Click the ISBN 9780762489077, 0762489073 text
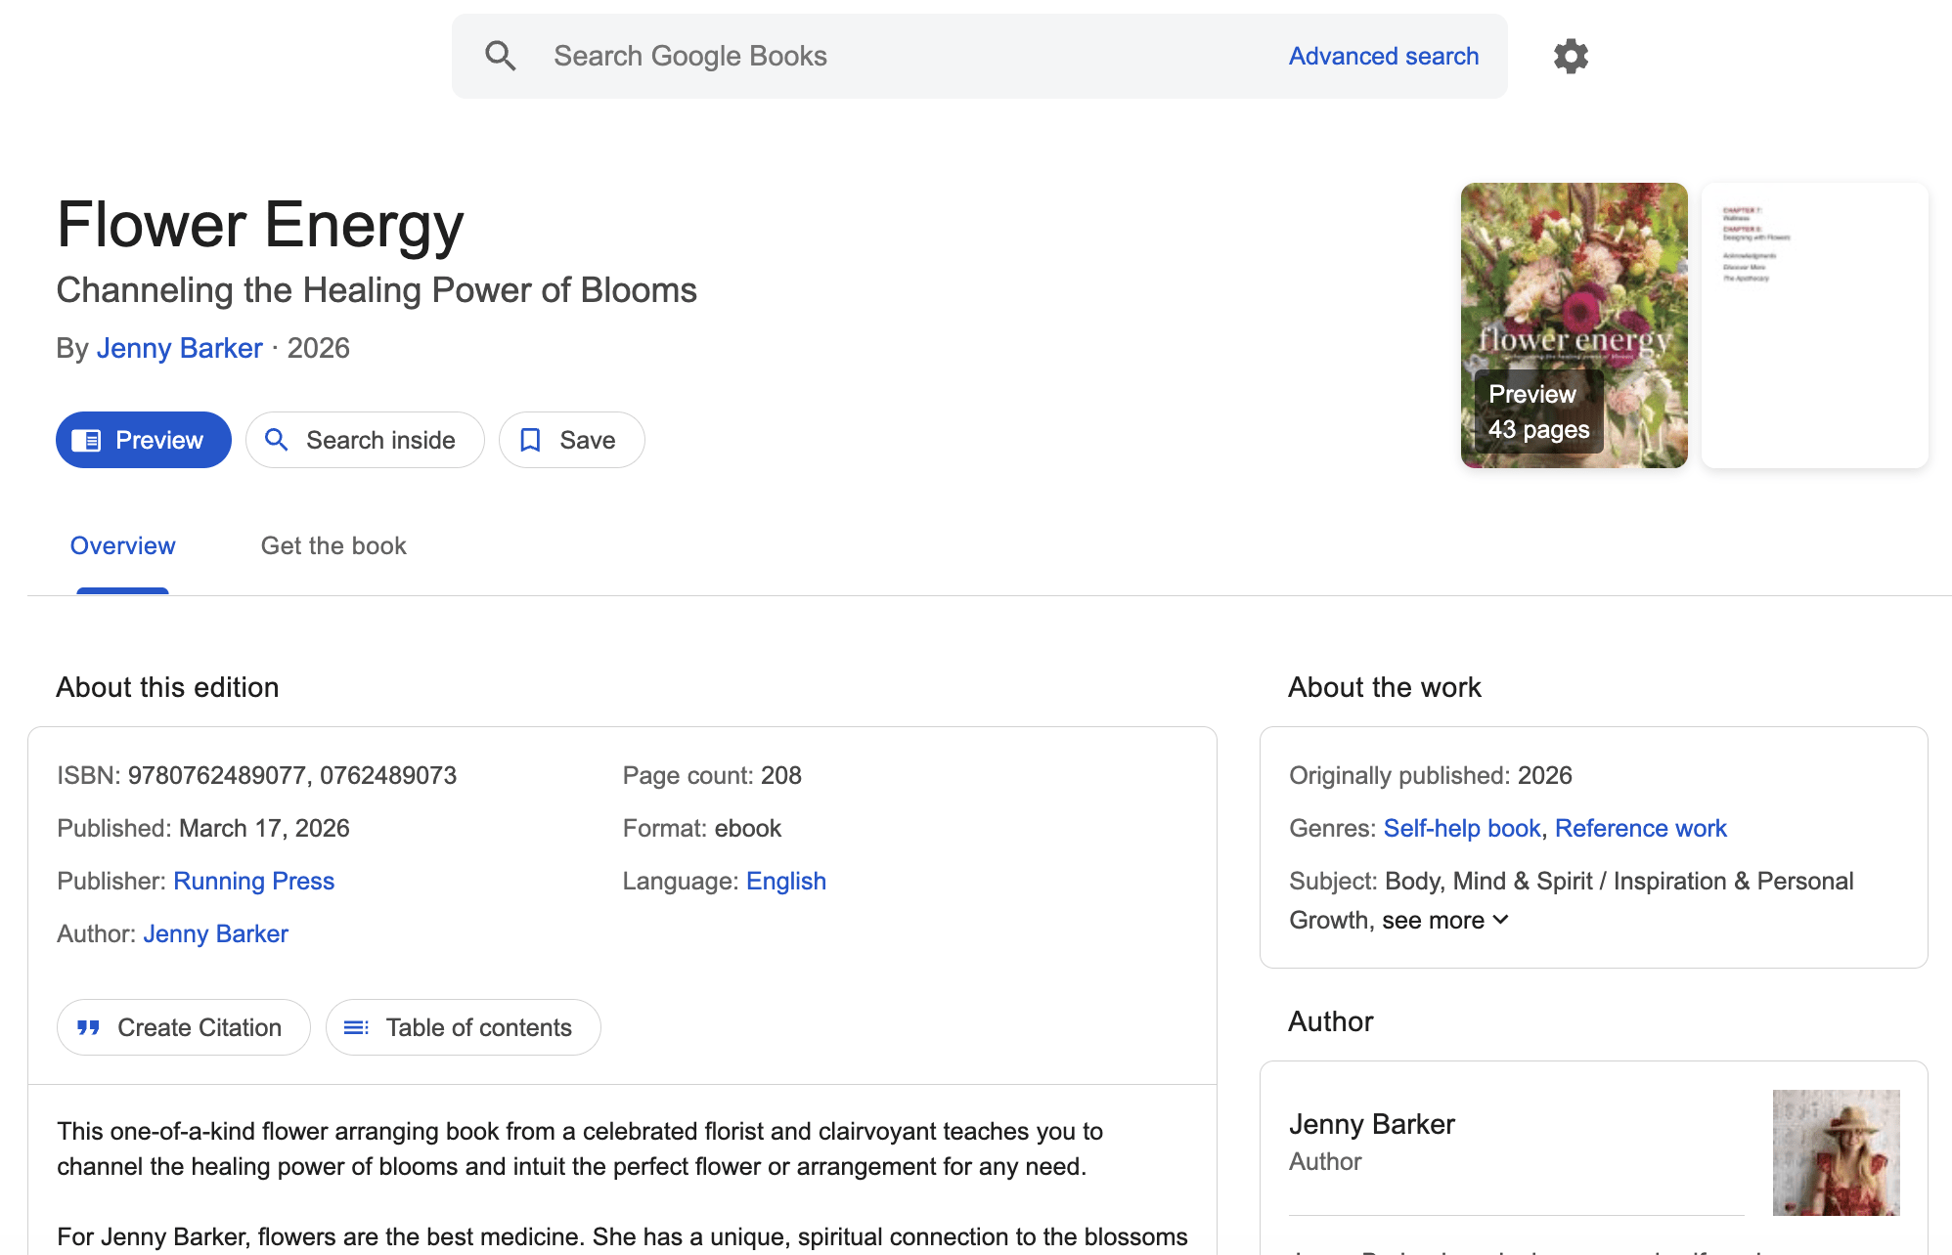This screenshot has width=1952, height=1255. pyautogui.click(x=256, y=775)
